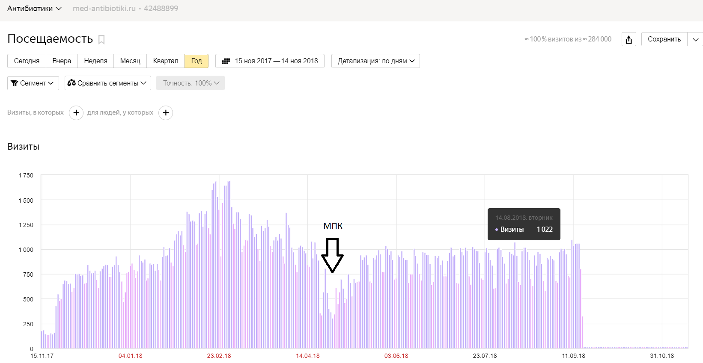Click the 14.04.18 axis date label

tap(307, 356)
